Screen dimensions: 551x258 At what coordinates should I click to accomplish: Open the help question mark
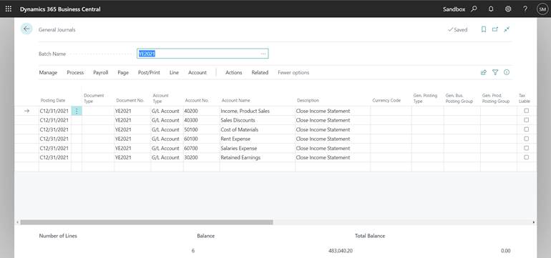[525, 9]
